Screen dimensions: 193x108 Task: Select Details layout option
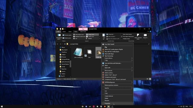coord(89,38)
